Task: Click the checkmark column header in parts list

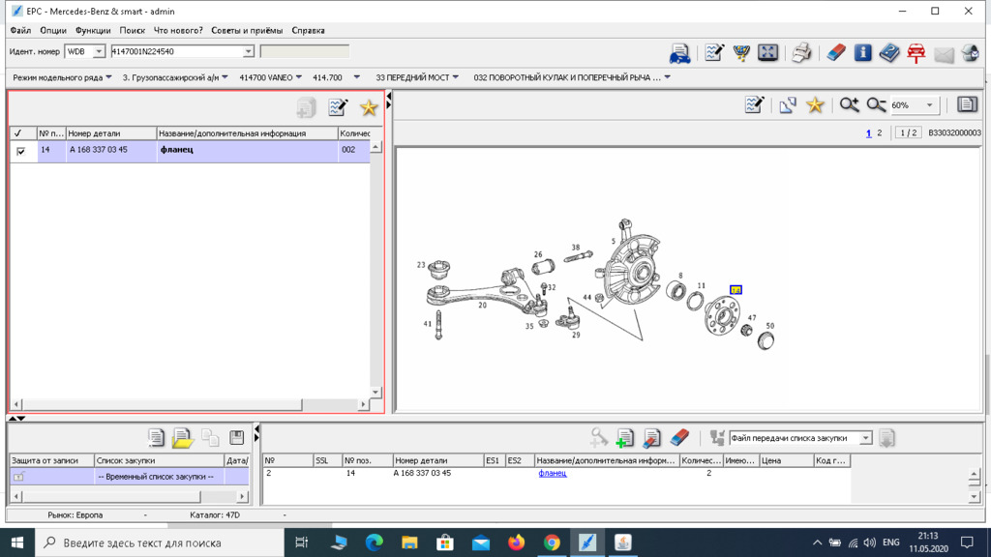Action: click(x=18, y=133)
